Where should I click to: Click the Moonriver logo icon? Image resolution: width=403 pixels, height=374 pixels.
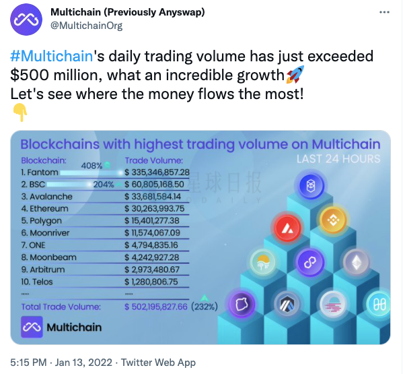tap(262, 262)
